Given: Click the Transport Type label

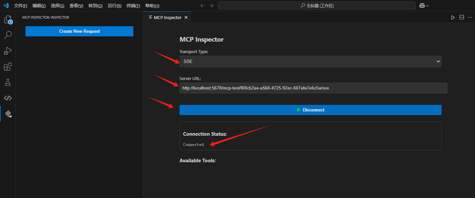Looking at the screenshot, I should 194,52.
